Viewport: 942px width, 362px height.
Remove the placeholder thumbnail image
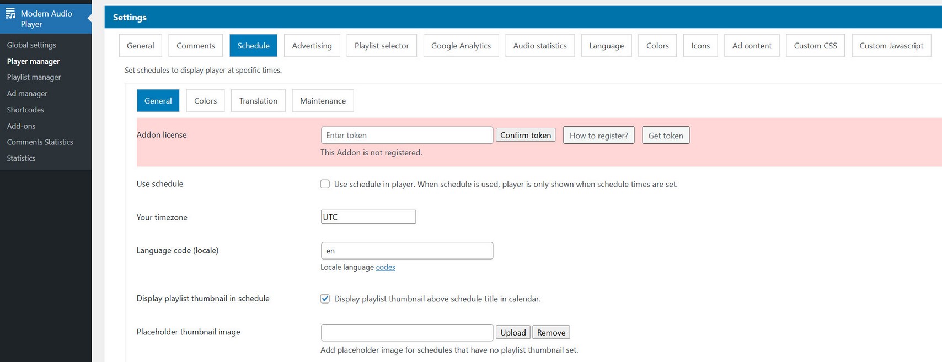coord(551,333)
